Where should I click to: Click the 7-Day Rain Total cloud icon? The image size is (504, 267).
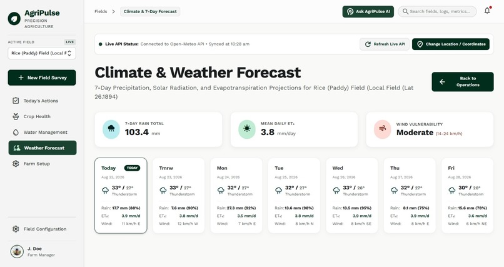111,129
